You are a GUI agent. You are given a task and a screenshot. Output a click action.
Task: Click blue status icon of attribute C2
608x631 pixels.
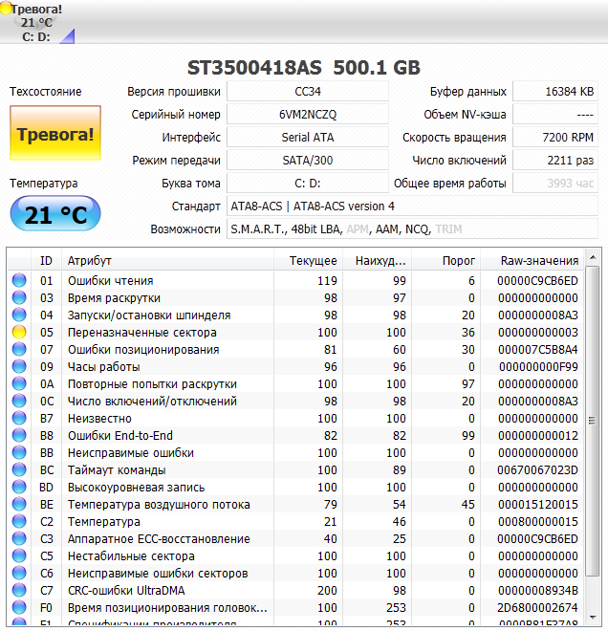19,522
